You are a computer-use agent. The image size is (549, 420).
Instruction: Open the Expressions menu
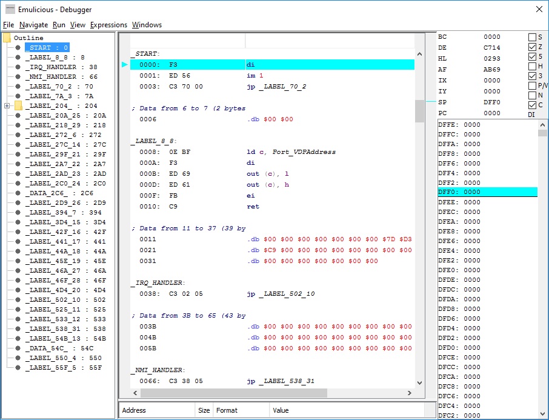(x=108, y=25)
